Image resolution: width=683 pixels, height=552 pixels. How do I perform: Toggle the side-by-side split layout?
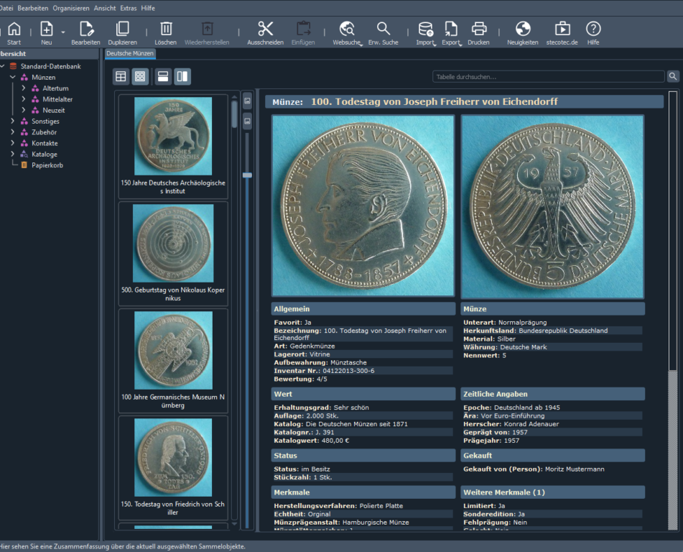click(x=182, y=76)
